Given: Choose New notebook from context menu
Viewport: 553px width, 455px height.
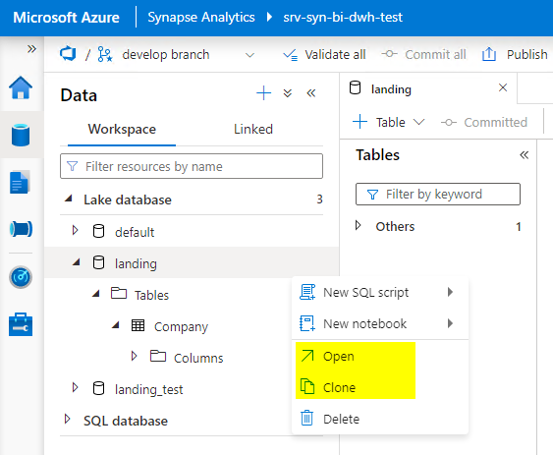Looking at the screenshot, I should 364,323.
